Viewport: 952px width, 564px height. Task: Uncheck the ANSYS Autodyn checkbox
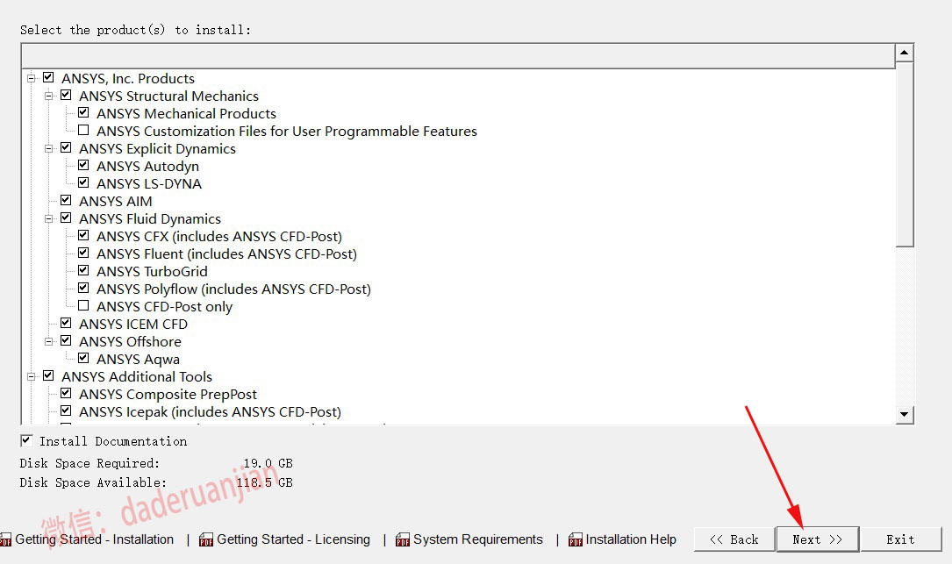(83, 166)
